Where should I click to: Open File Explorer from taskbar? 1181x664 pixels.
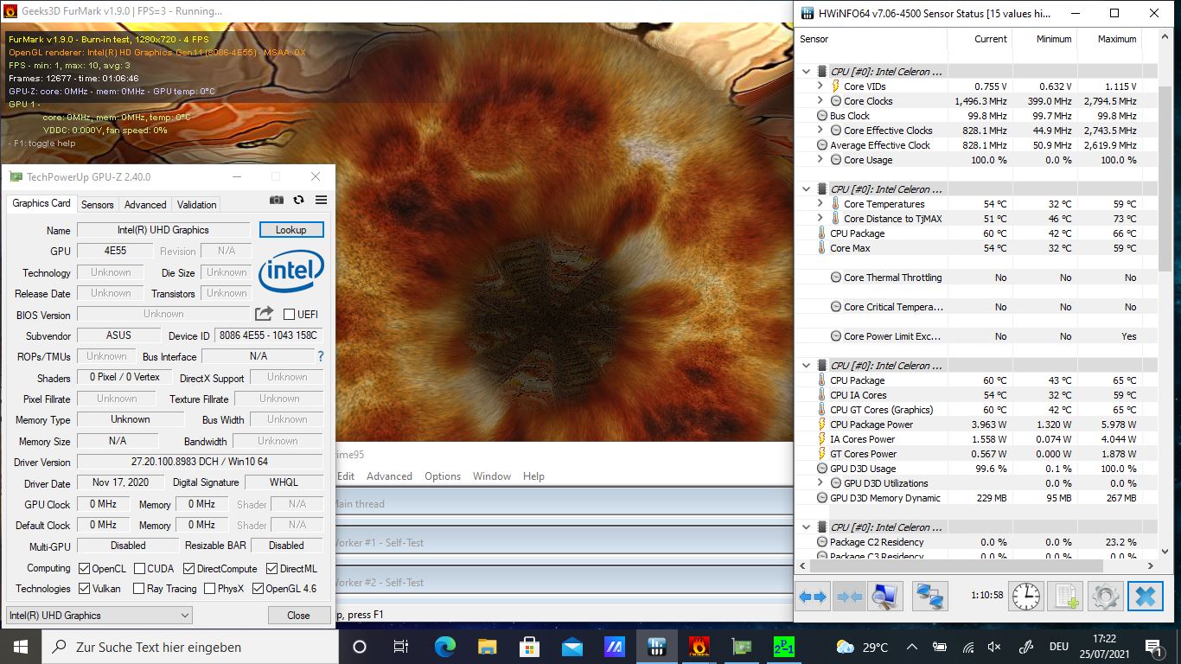click(488, 647)
